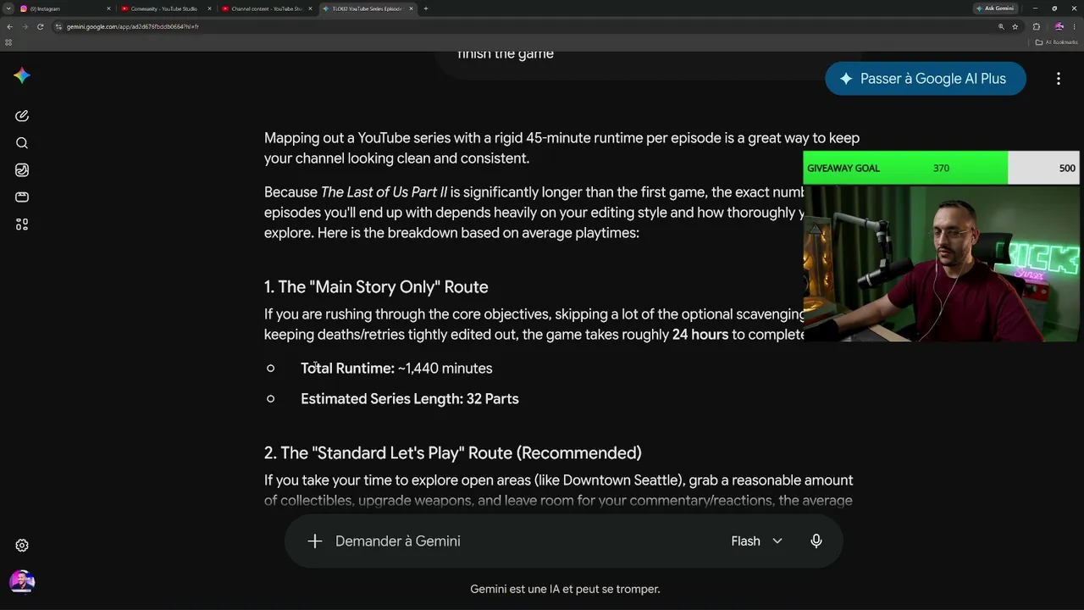This screenshot has width=1084, height=610.
Task: Open the Chrome profile avatar
Action: 1059,26
